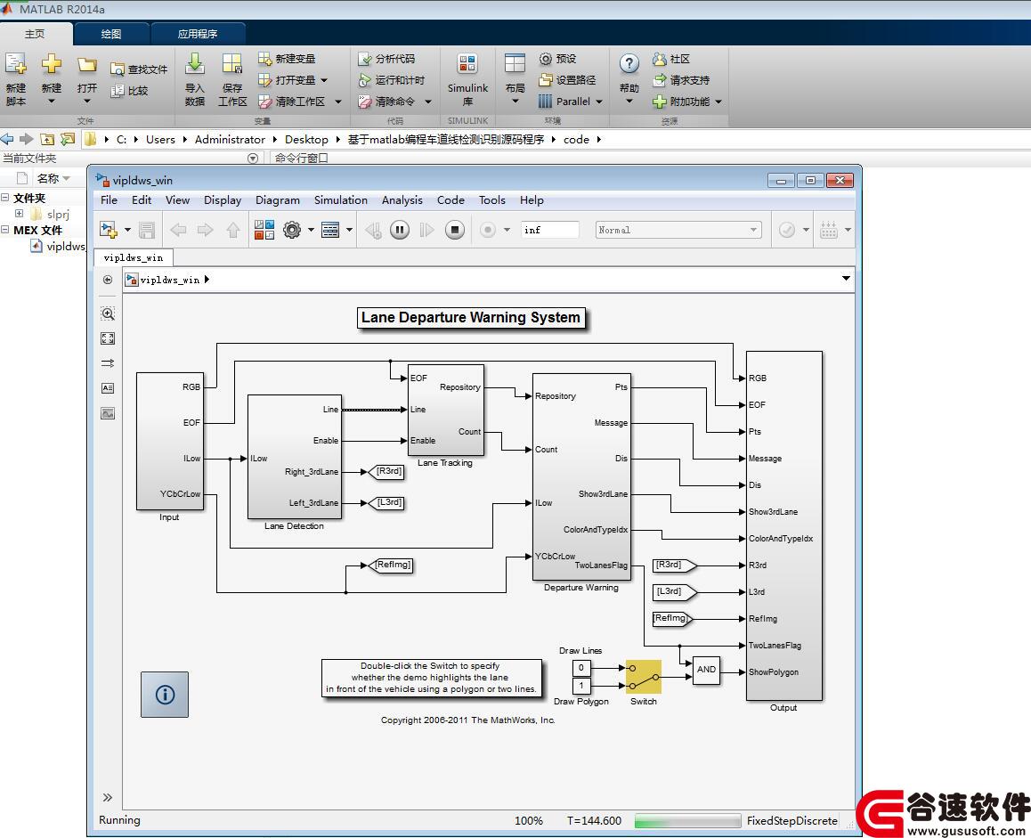The width and height of the screenshot is (1031, 838).
Task: Expand the slprj folder tree node
Action: coord(19,213)
